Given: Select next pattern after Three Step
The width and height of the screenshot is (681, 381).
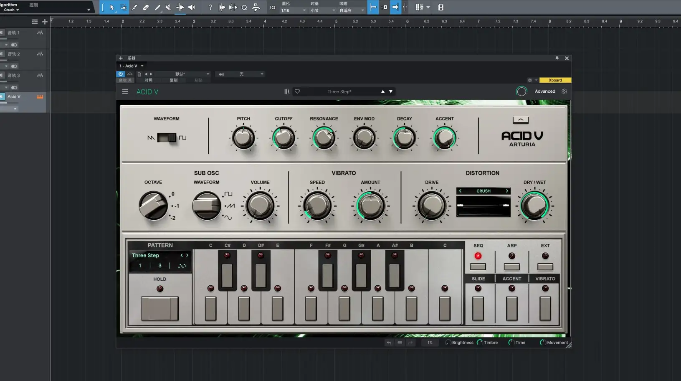Looking at the screenshot, I should (187, 255).
